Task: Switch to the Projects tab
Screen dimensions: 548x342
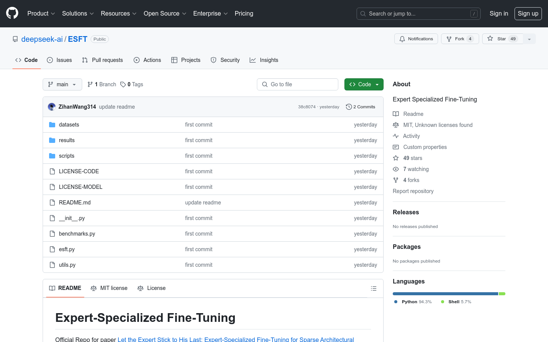Action: pos(186,60)
